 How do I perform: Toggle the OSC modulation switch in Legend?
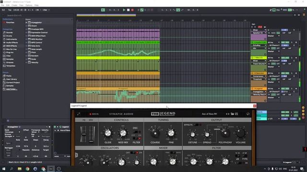pyautogui.click(x=135, y=132)
